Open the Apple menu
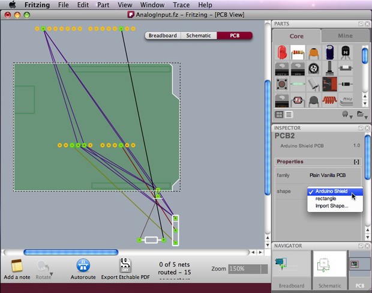The image size is (372, 293). [x=13, y=5]
